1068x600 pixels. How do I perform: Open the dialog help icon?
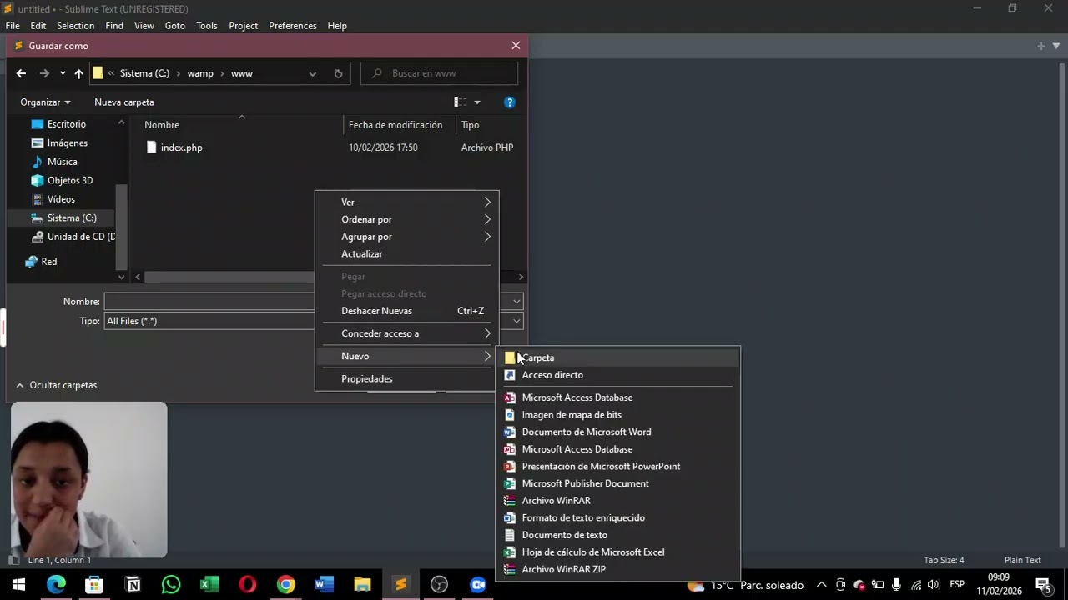pyautogui.click(x=510, y=102)
